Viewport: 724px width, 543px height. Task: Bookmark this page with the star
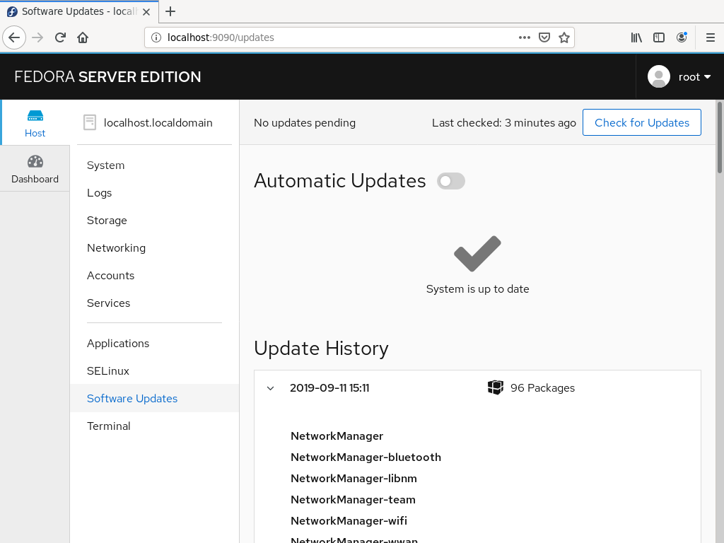point(564,37)
